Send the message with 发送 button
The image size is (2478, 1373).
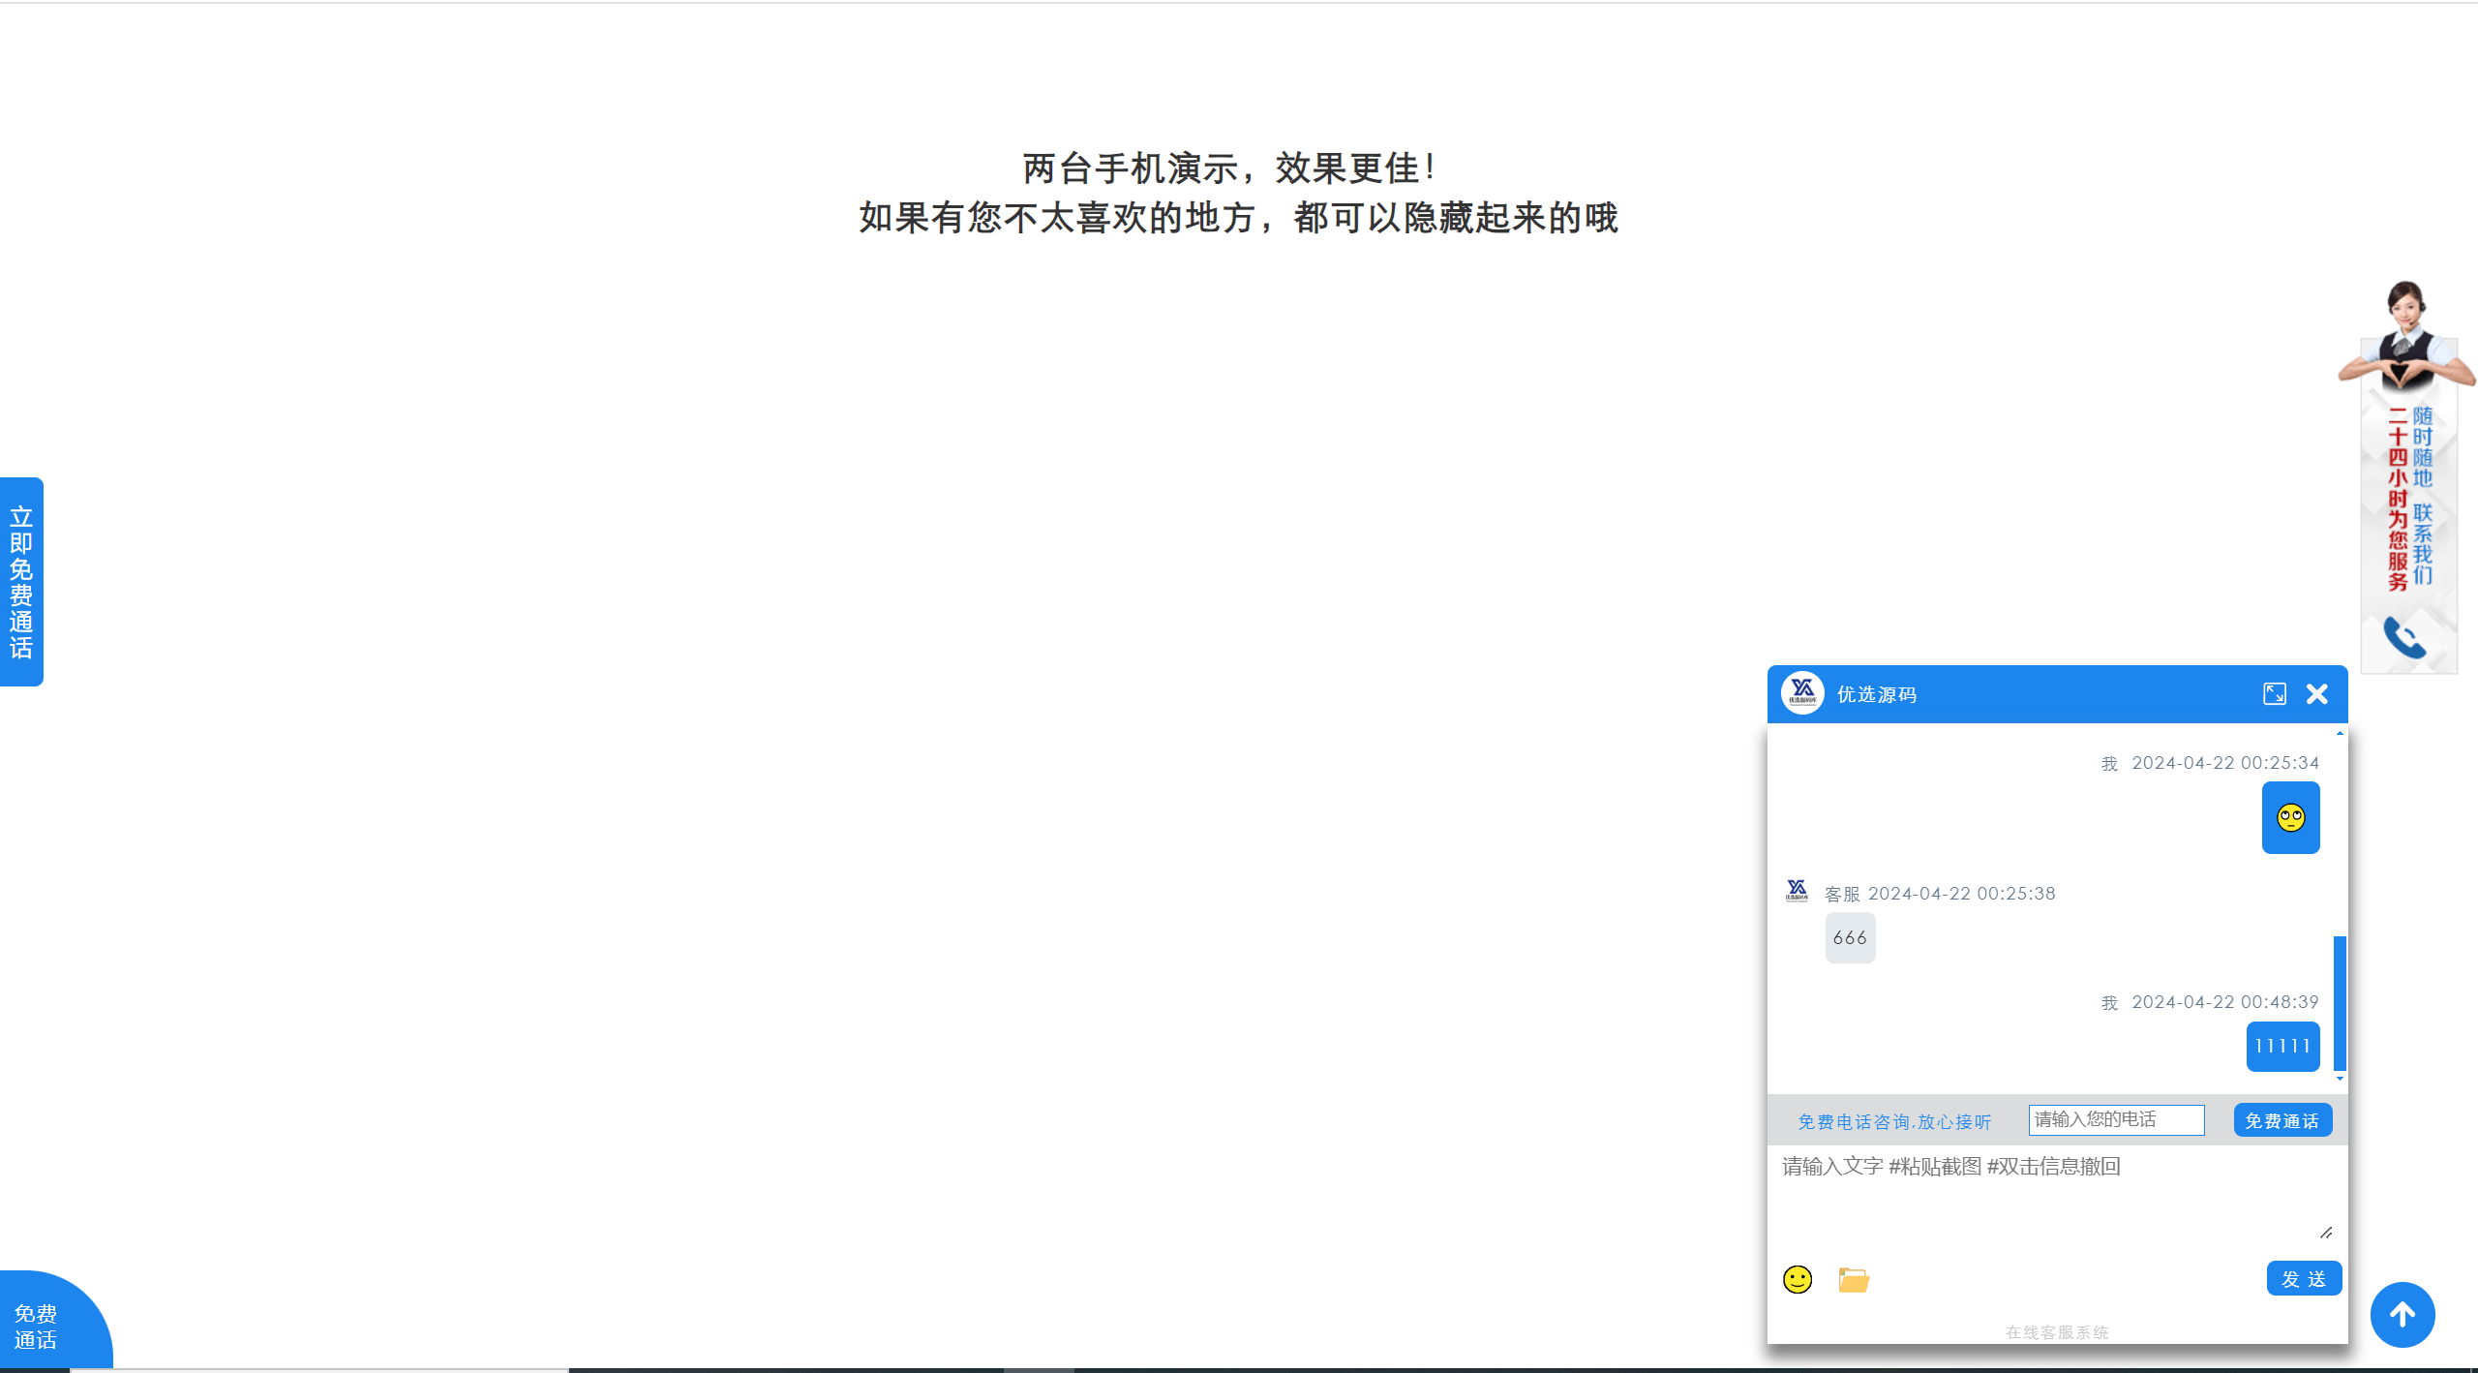pyautogui.click(x=2304, y=1278)
